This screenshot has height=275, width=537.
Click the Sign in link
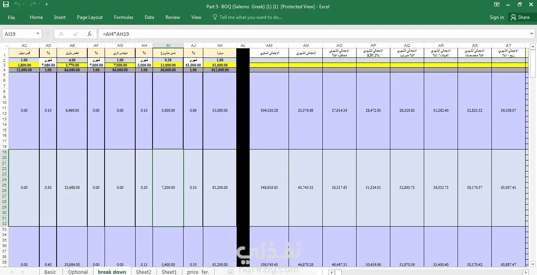click(497, 17)
